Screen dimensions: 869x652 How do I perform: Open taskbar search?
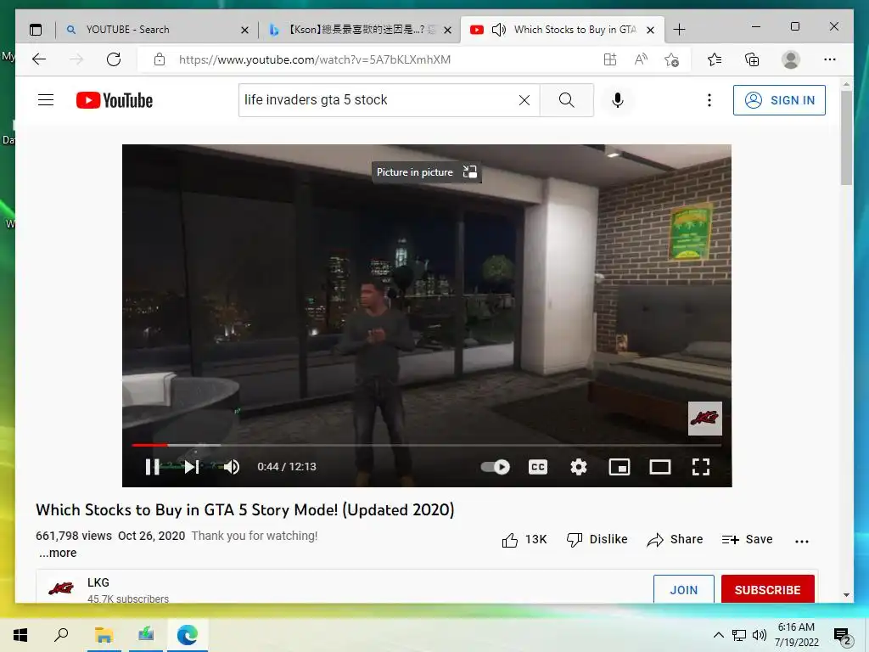click(61, 635)
